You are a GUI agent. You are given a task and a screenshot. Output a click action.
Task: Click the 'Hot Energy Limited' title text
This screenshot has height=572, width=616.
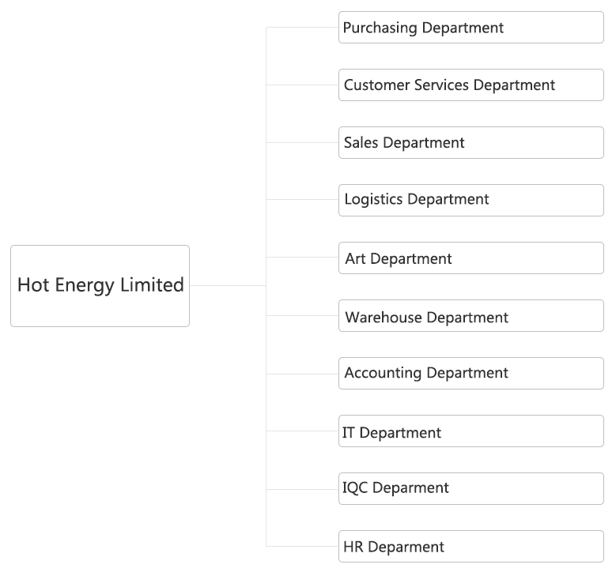coord(100,285)
